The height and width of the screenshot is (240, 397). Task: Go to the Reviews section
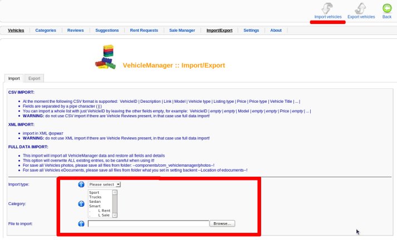pyautogui.click(x=76, y=31)
